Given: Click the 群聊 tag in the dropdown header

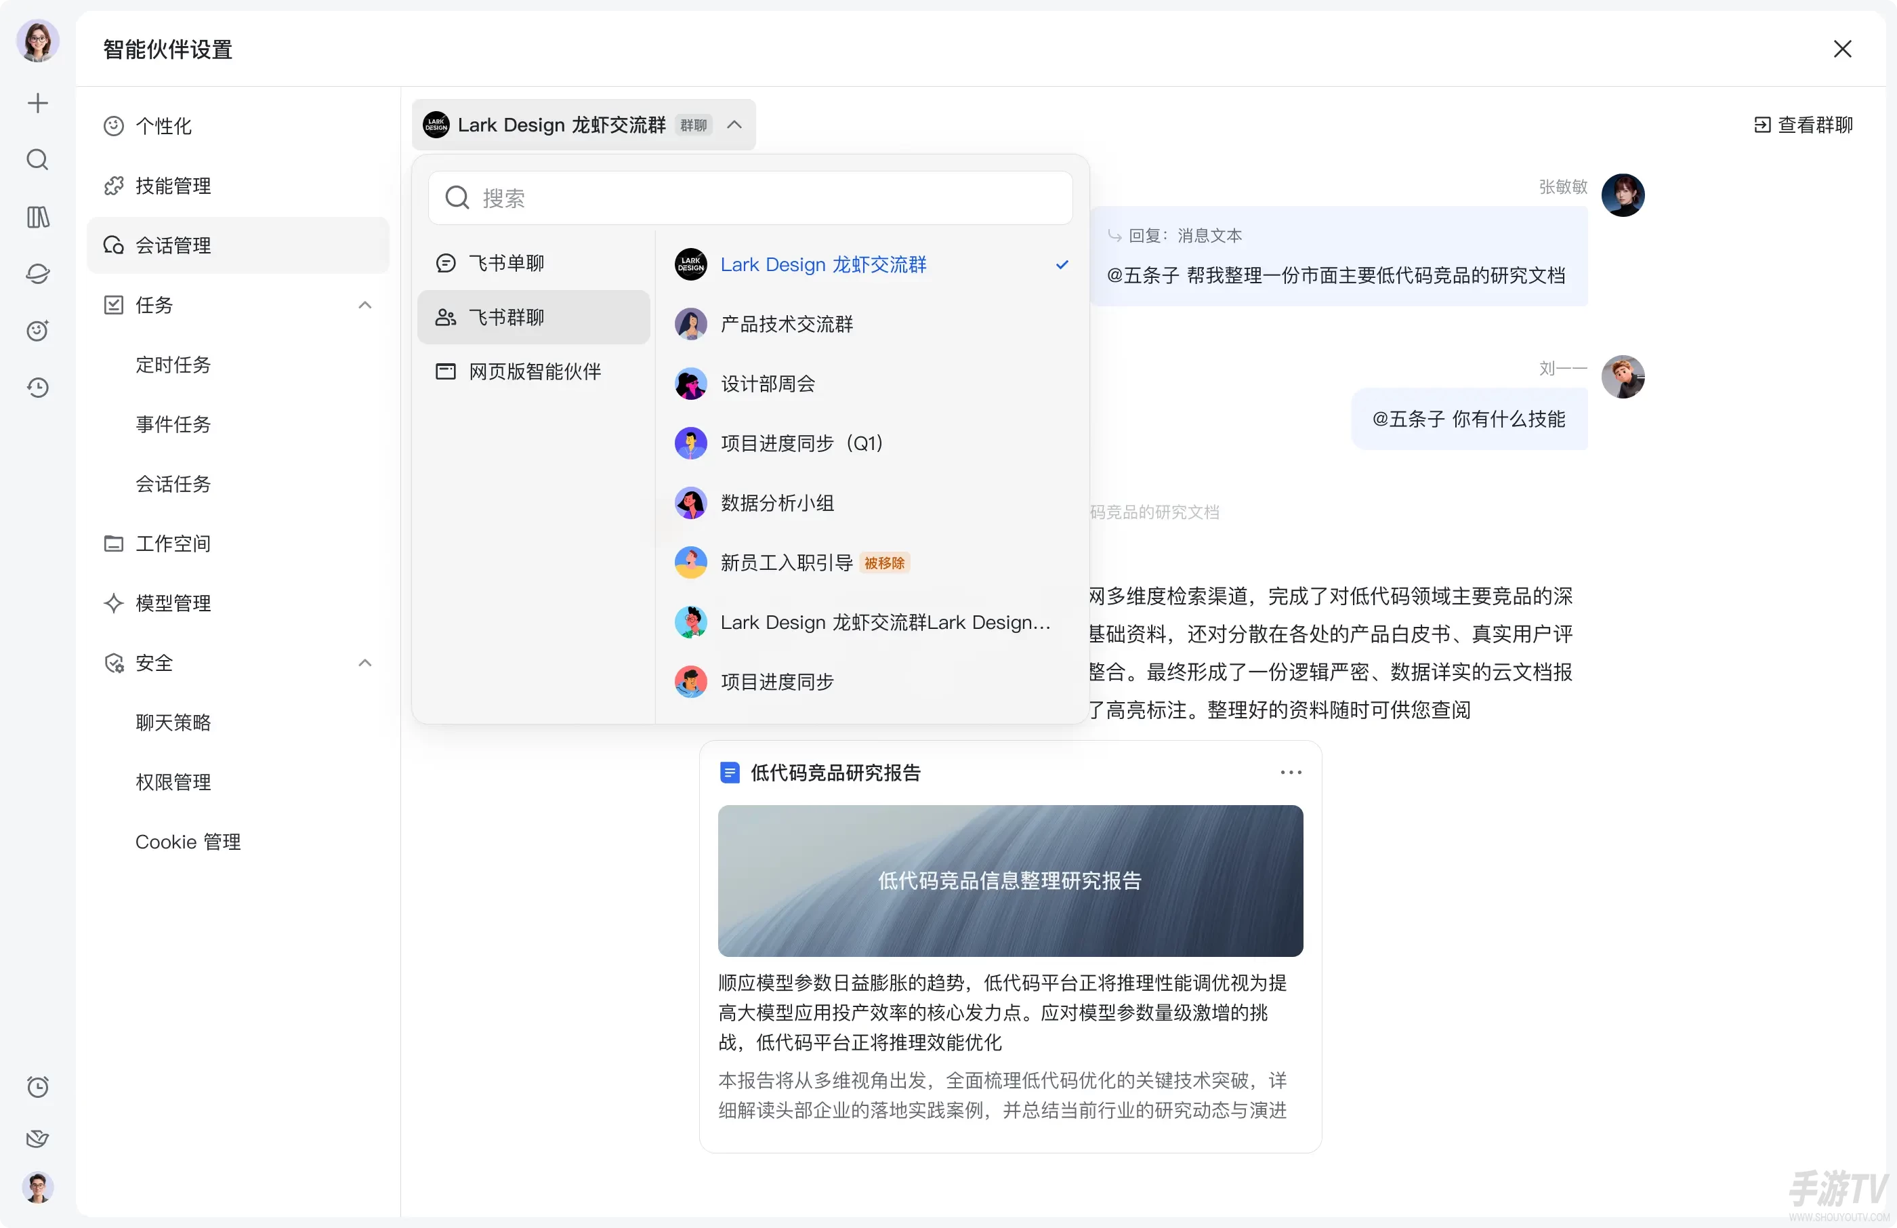Looking at the screenshot, I should click(x=692, y=125).
